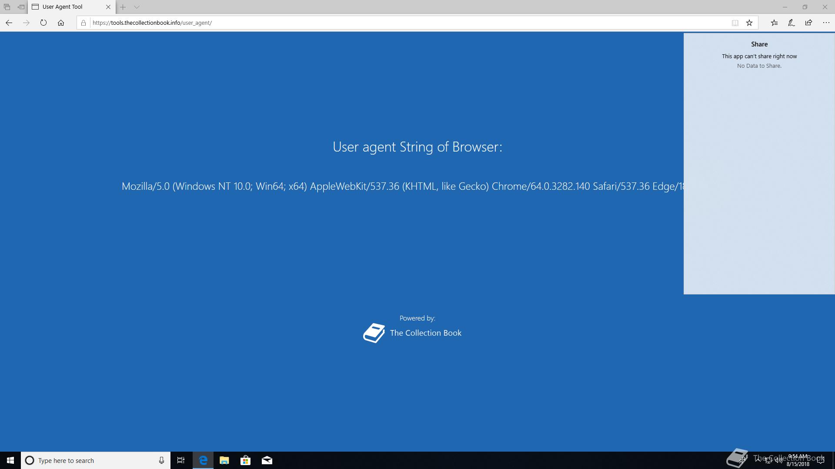Open the Mail app from the taskbar
This screenshot has height=469, width=835.
tap(267, 460)
